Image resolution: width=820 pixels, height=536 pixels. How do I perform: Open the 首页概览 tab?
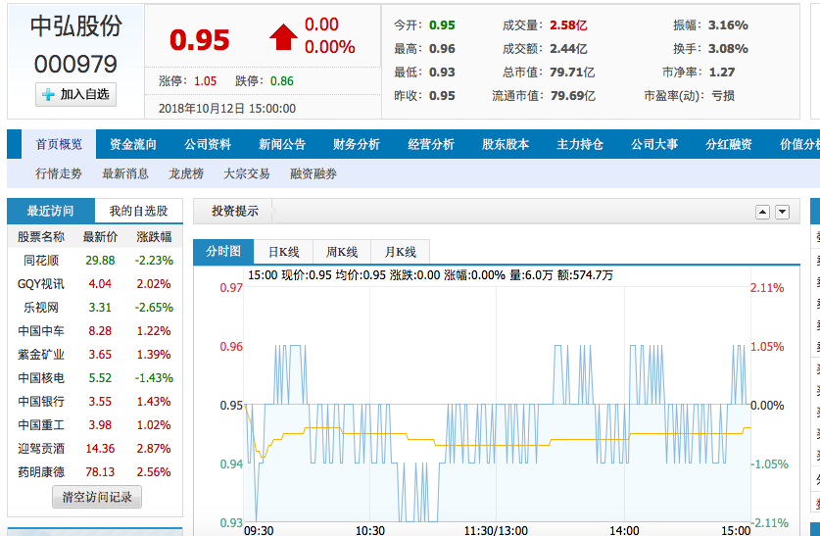click(x=59, y=144)
